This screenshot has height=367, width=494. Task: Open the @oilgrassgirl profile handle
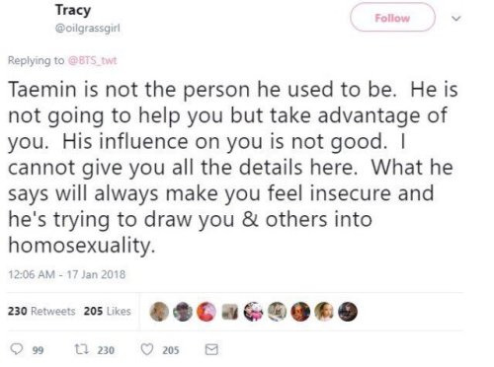[88, 29]
